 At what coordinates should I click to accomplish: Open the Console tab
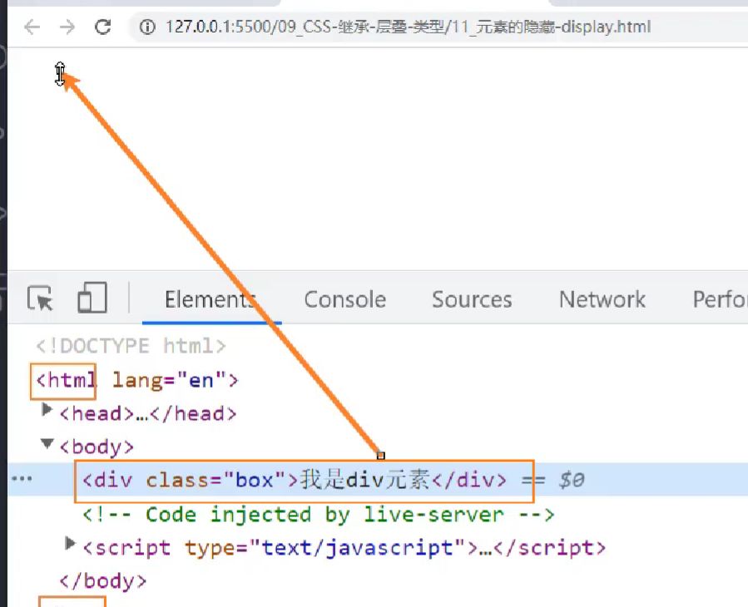tap(345, 299)
